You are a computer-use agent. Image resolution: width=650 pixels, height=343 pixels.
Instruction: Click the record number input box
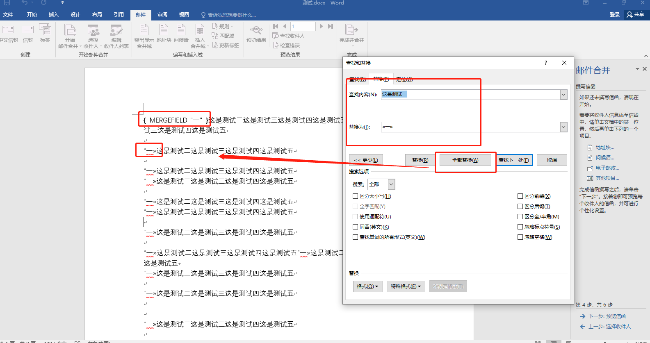(303, 26)
